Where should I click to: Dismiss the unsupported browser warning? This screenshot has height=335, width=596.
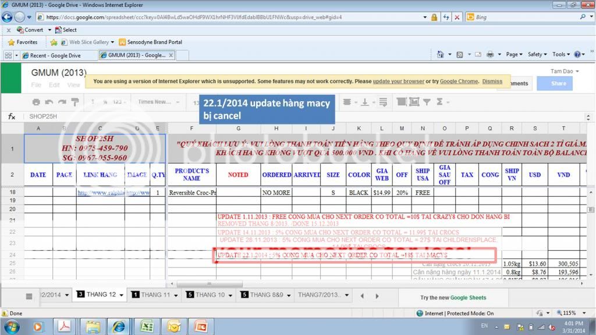[492, 81]
